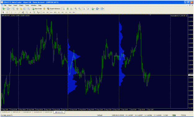Select the GBPUSD,M15 chart tab

59,112
